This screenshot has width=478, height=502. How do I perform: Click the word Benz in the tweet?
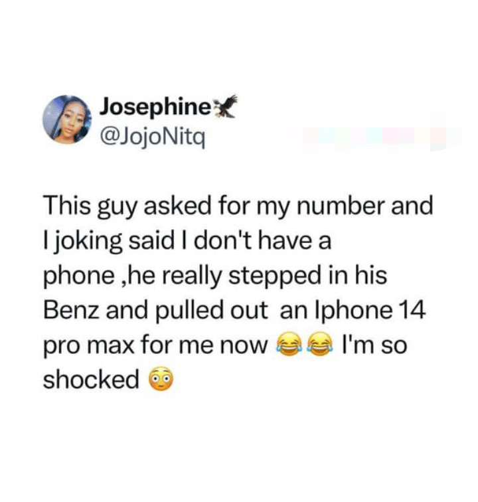click(x=72, y=310)
